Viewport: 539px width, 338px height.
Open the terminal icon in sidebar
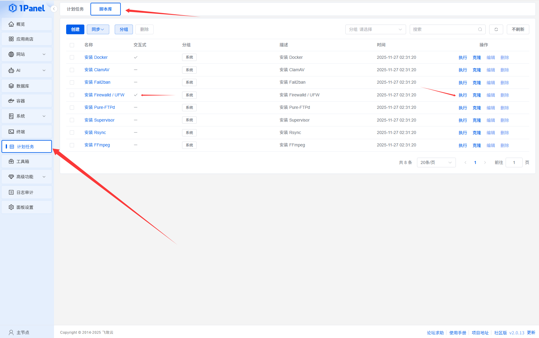(11, 132)
